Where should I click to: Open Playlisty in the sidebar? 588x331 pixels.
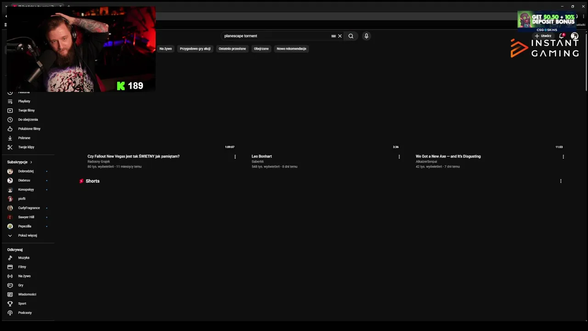28,101
